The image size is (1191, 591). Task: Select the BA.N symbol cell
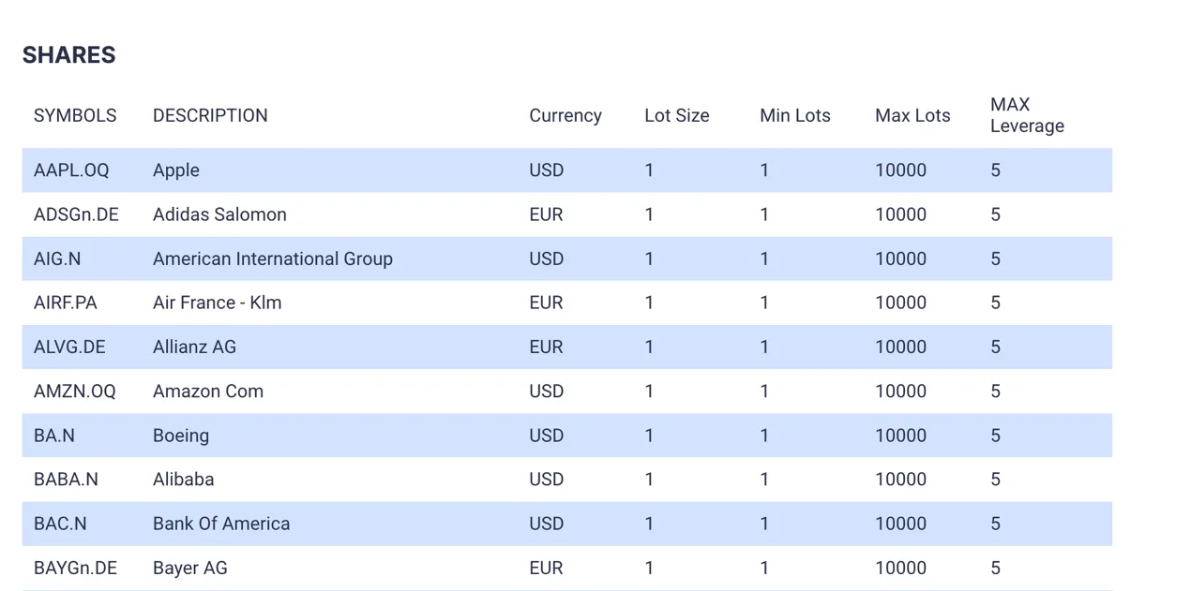(x=54, y=436)
